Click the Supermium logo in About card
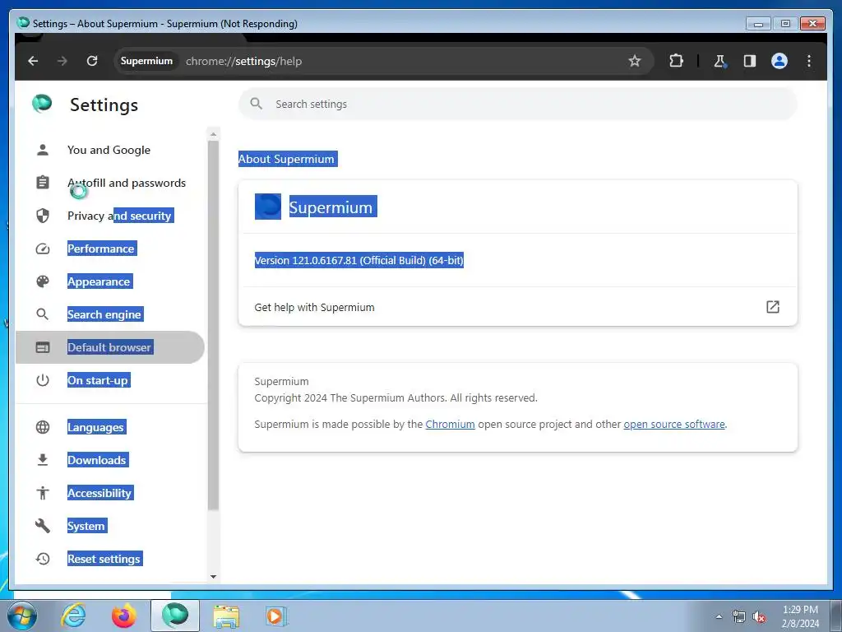 [x=267, y=207]
